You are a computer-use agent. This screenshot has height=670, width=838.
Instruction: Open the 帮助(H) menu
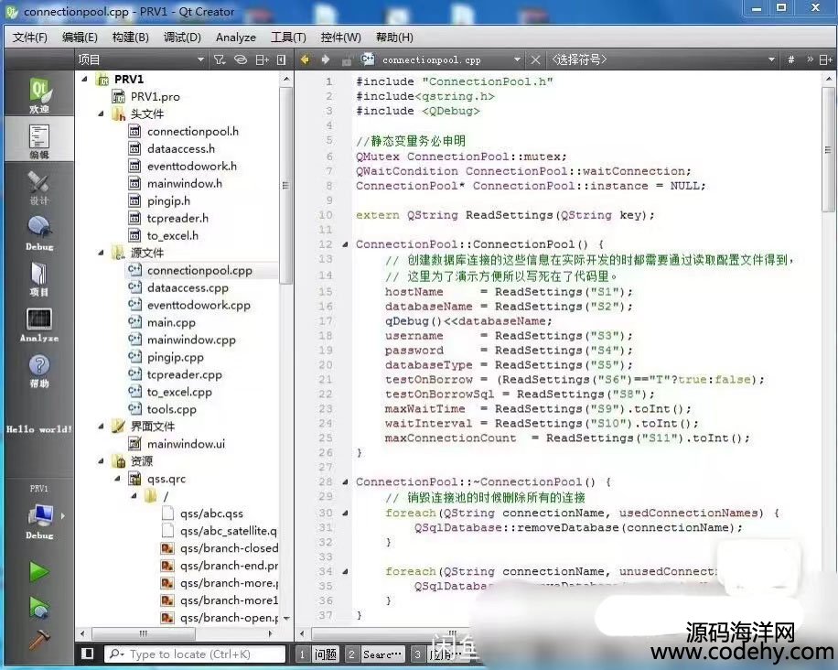[394, 38]
